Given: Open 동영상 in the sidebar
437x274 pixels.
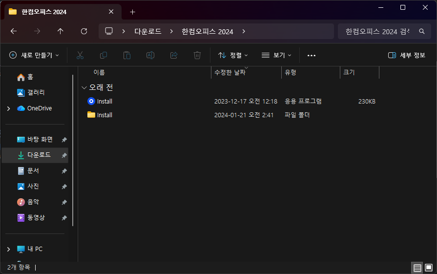Looking at the screenshot, I should 31,217.
